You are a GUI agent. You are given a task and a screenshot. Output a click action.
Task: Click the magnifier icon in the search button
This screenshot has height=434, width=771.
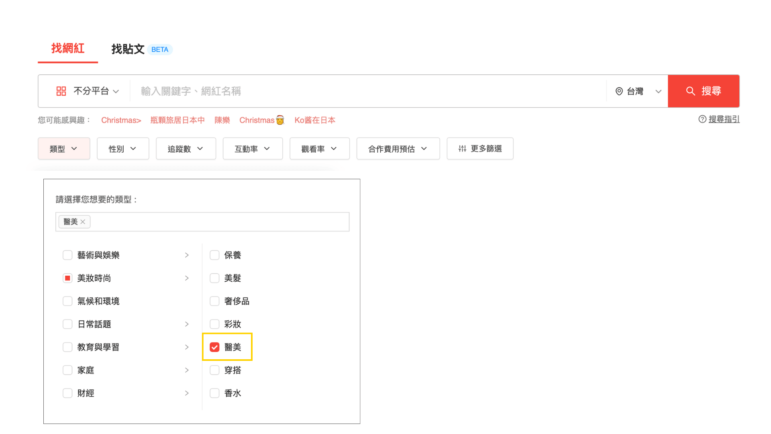click(691, 91)
